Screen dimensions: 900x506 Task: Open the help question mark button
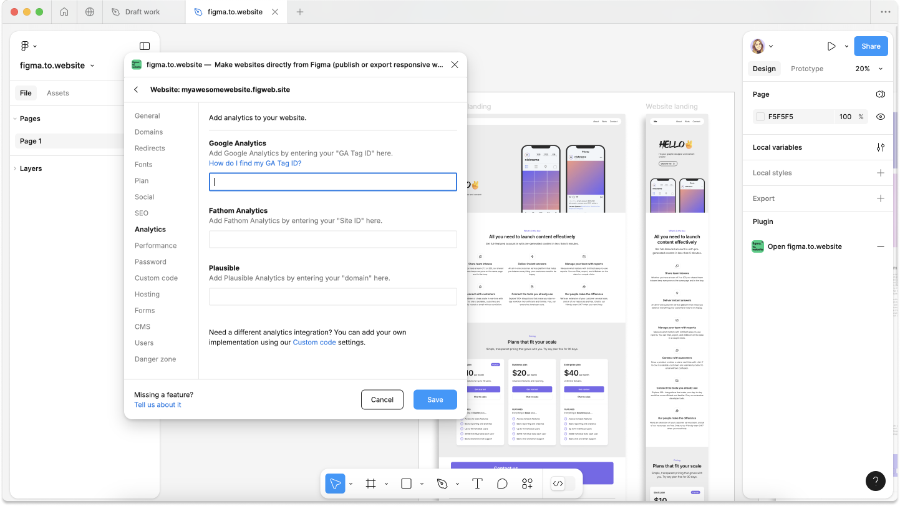pyautogui.click(x=876, y=481)
